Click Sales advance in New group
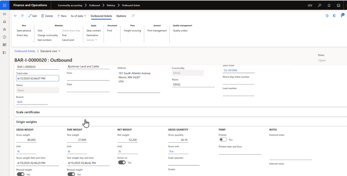This screenshot has width=347, height=176. 24,31
